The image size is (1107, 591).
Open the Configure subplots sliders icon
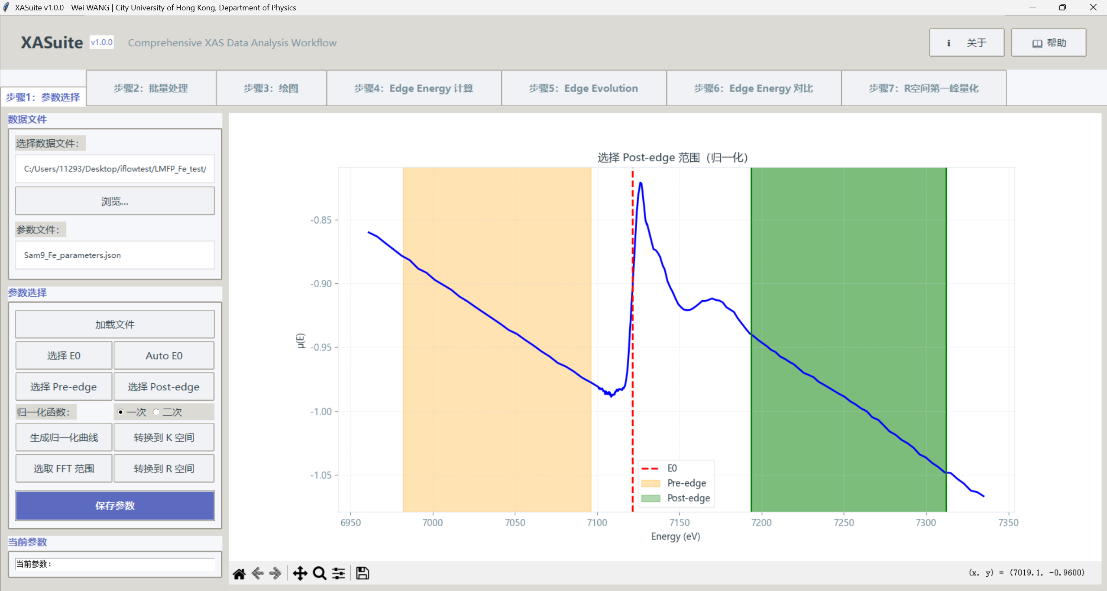click(339, 574)
